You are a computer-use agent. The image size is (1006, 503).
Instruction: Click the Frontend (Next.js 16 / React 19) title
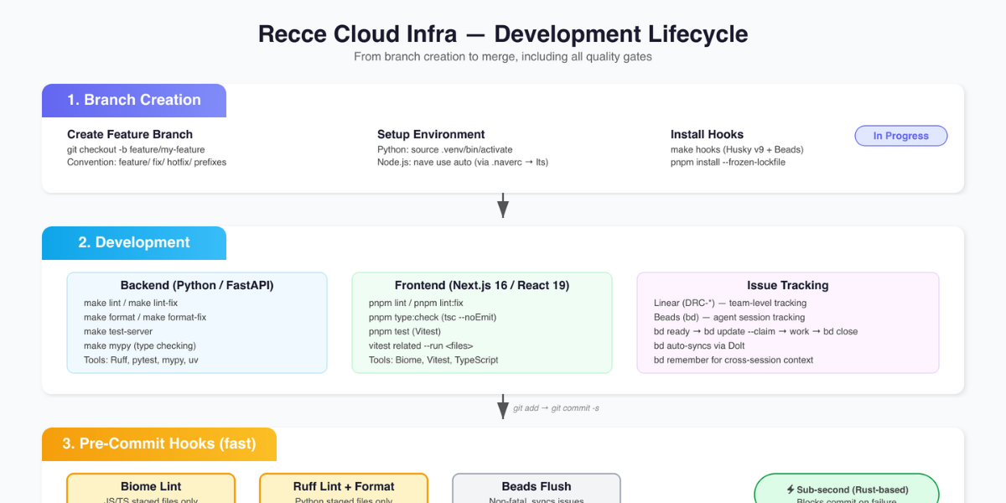click(x=482, y=285)
